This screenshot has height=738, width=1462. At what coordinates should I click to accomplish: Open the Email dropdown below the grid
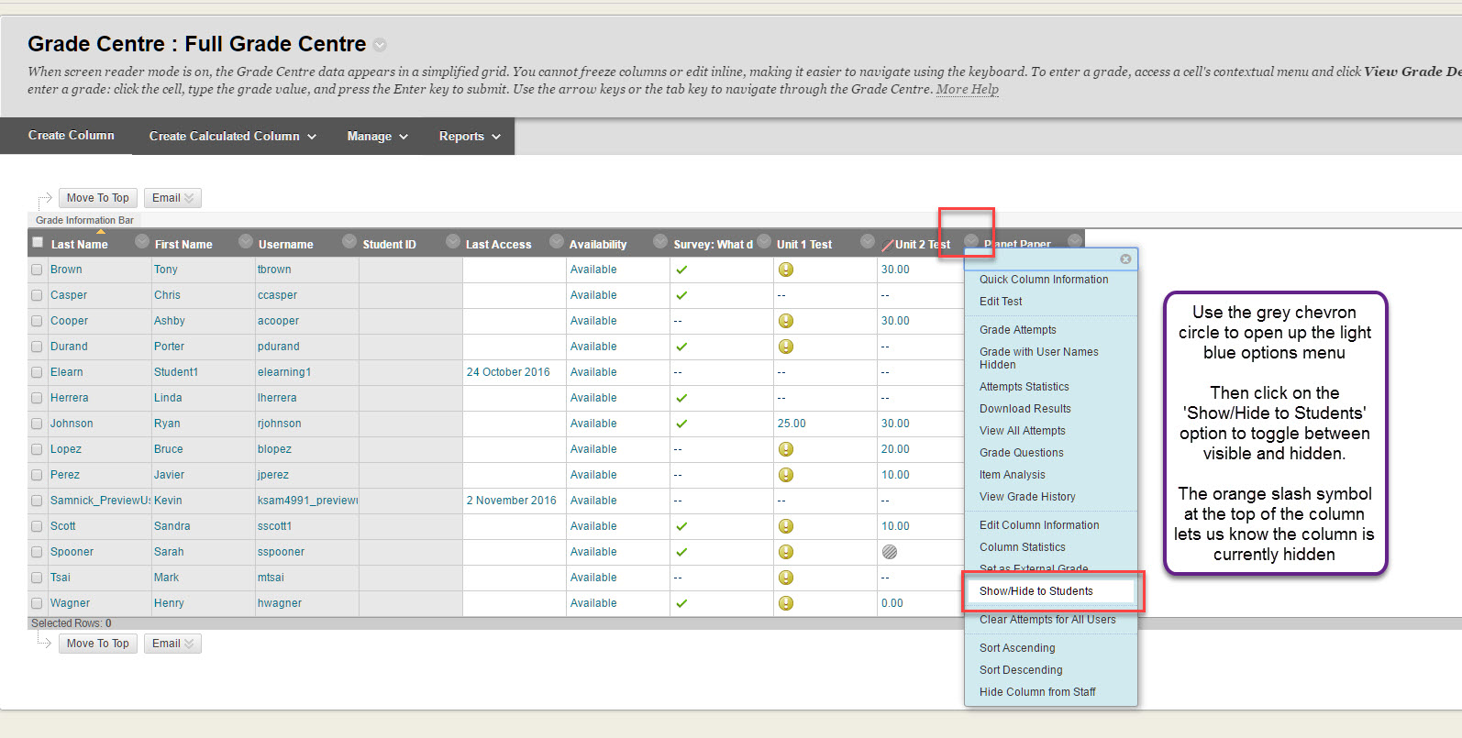(x=172, y=644)
